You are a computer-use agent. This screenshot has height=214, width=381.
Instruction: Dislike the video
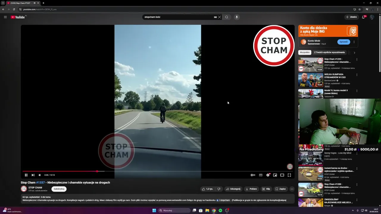pos(219,189)
